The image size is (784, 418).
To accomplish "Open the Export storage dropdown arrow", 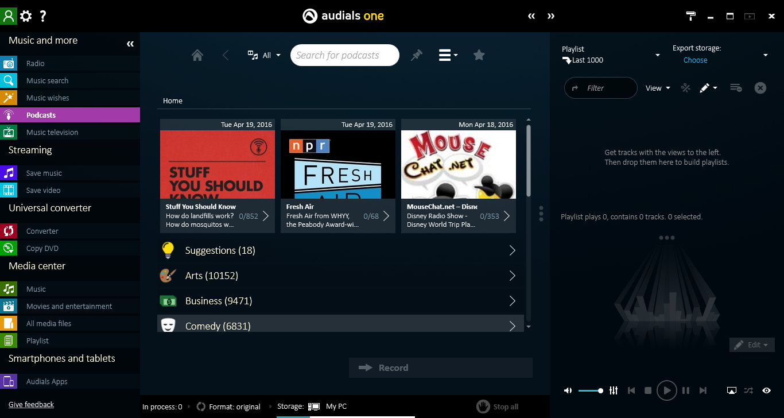I will [x=766, y=55].
